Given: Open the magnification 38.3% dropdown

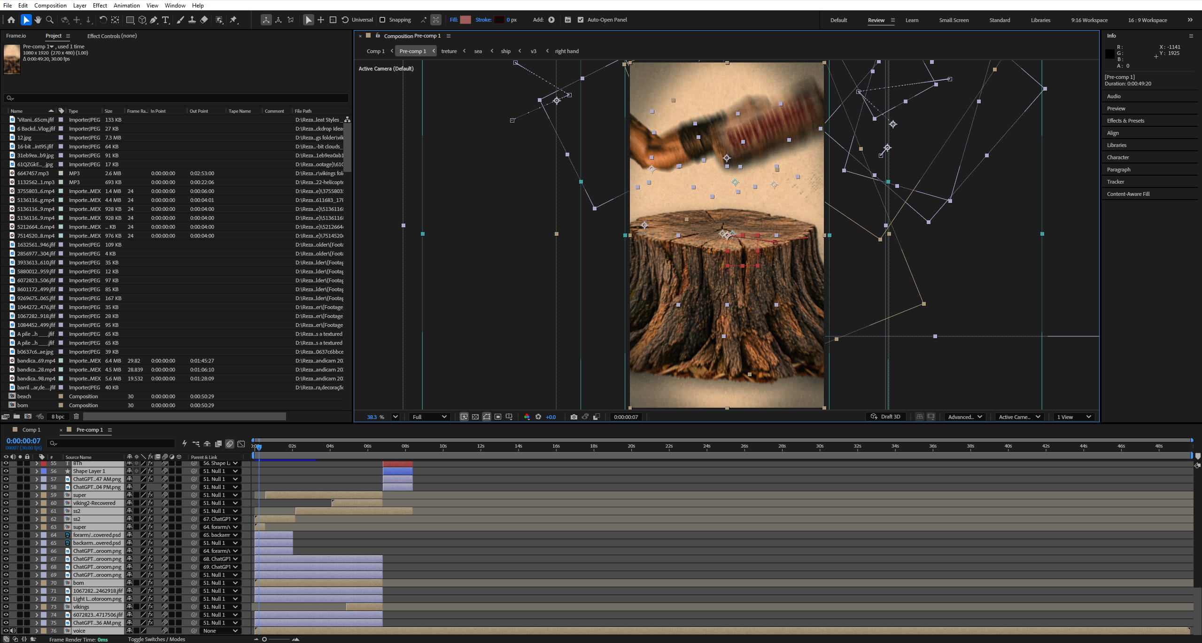Looking at the screenshot, I should (x=395, y=417).
